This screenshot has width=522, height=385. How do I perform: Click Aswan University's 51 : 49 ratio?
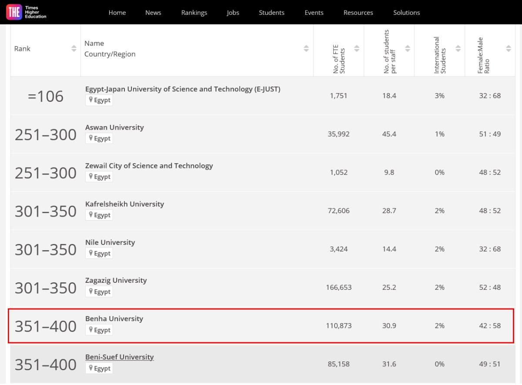pyautogui.click(x=490, y=134)
